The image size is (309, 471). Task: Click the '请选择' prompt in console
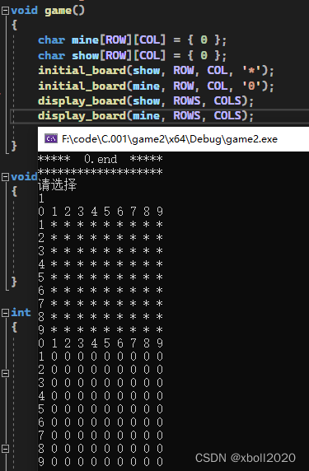[x=57, y=184]
